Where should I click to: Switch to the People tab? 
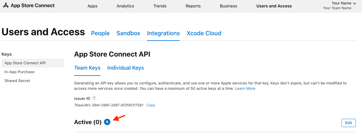(x=100, y=33)
